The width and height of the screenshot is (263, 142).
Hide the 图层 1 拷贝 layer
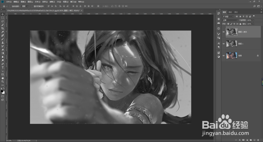[224, 32]
